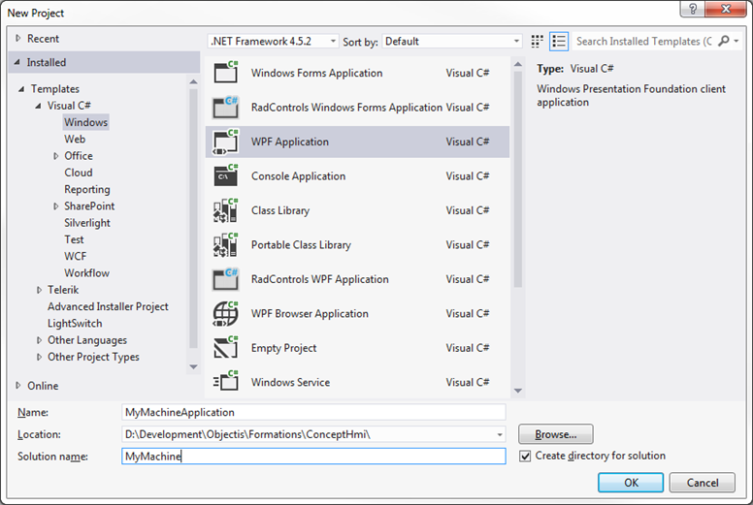Collapse the Visual C# tree node

(x=38, y=106)
